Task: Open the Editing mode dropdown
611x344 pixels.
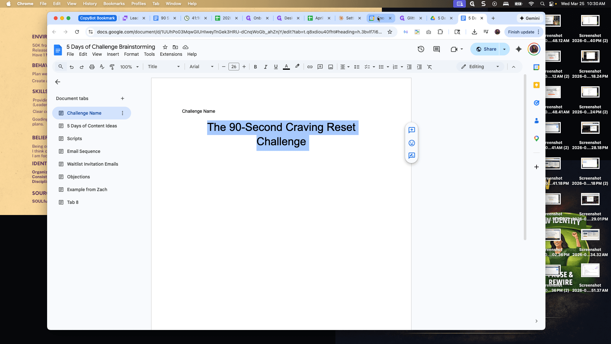Action: 481,67
